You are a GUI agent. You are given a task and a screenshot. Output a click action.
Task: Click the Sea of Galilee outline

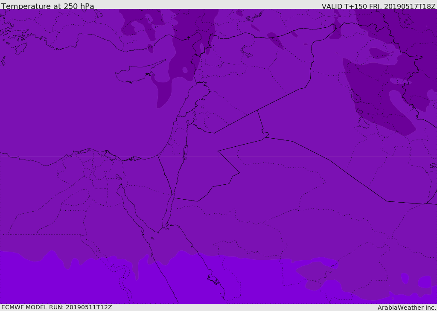point(188,122)
